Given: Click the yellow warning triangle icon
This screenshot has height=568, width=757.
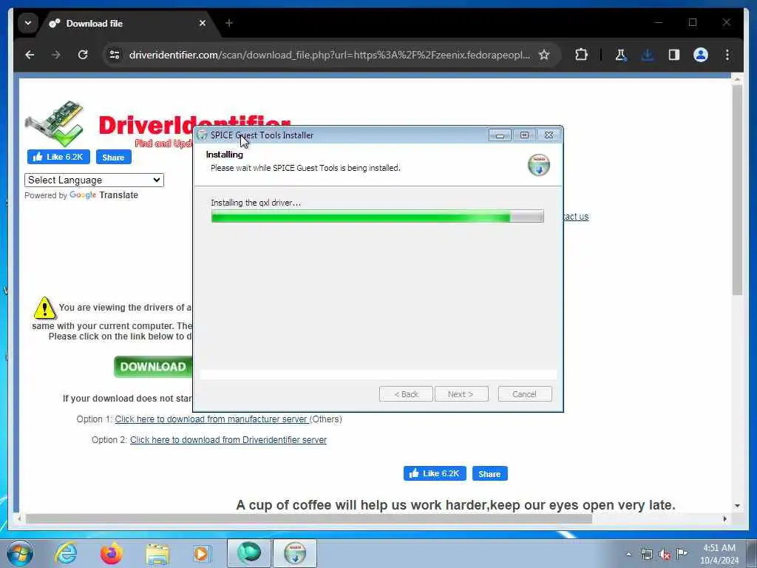Looking at the screenshot, I should [45, 308].
